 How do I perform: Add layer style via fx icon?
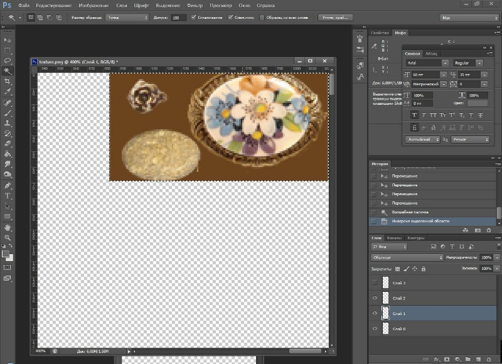pyautogui.click(x=435, y=360)
